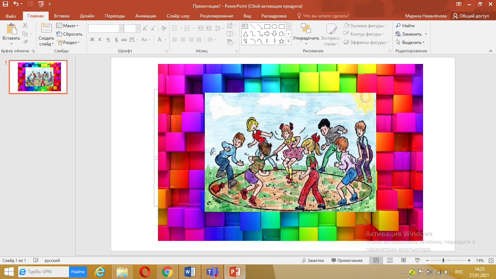The width and height of the screenshot is (496, 279).
Task: Toggle bold formatting (Ж)
Action: pos(92,40)
